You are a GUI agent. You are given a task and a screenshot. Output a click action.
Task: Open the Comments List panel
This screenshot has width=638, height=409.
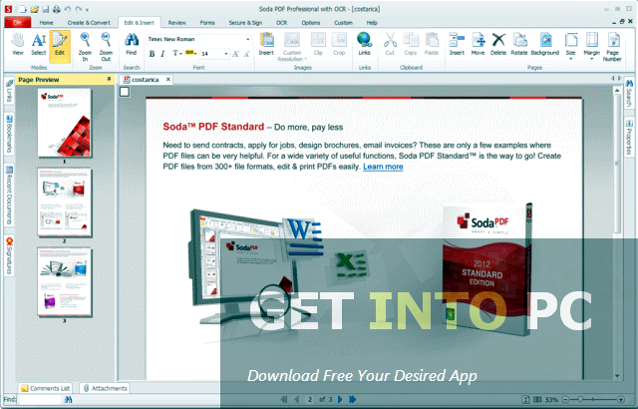(45, 388)
